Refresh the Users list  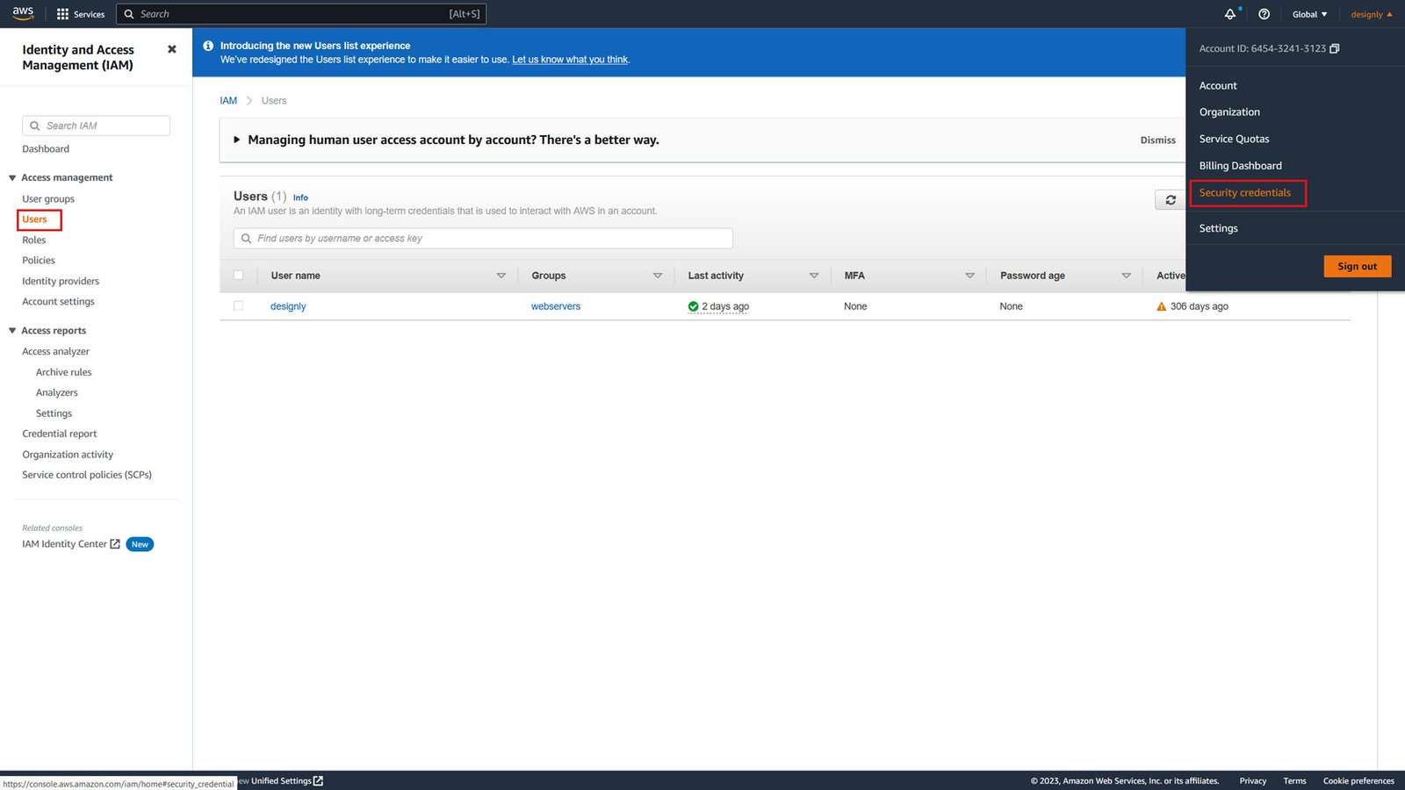coord(1171,199)
